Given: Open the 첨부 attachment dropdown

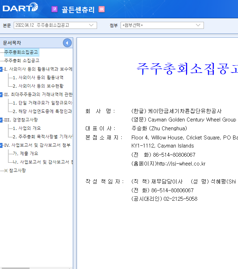Looking at the screenshot, I should [162, 25].
